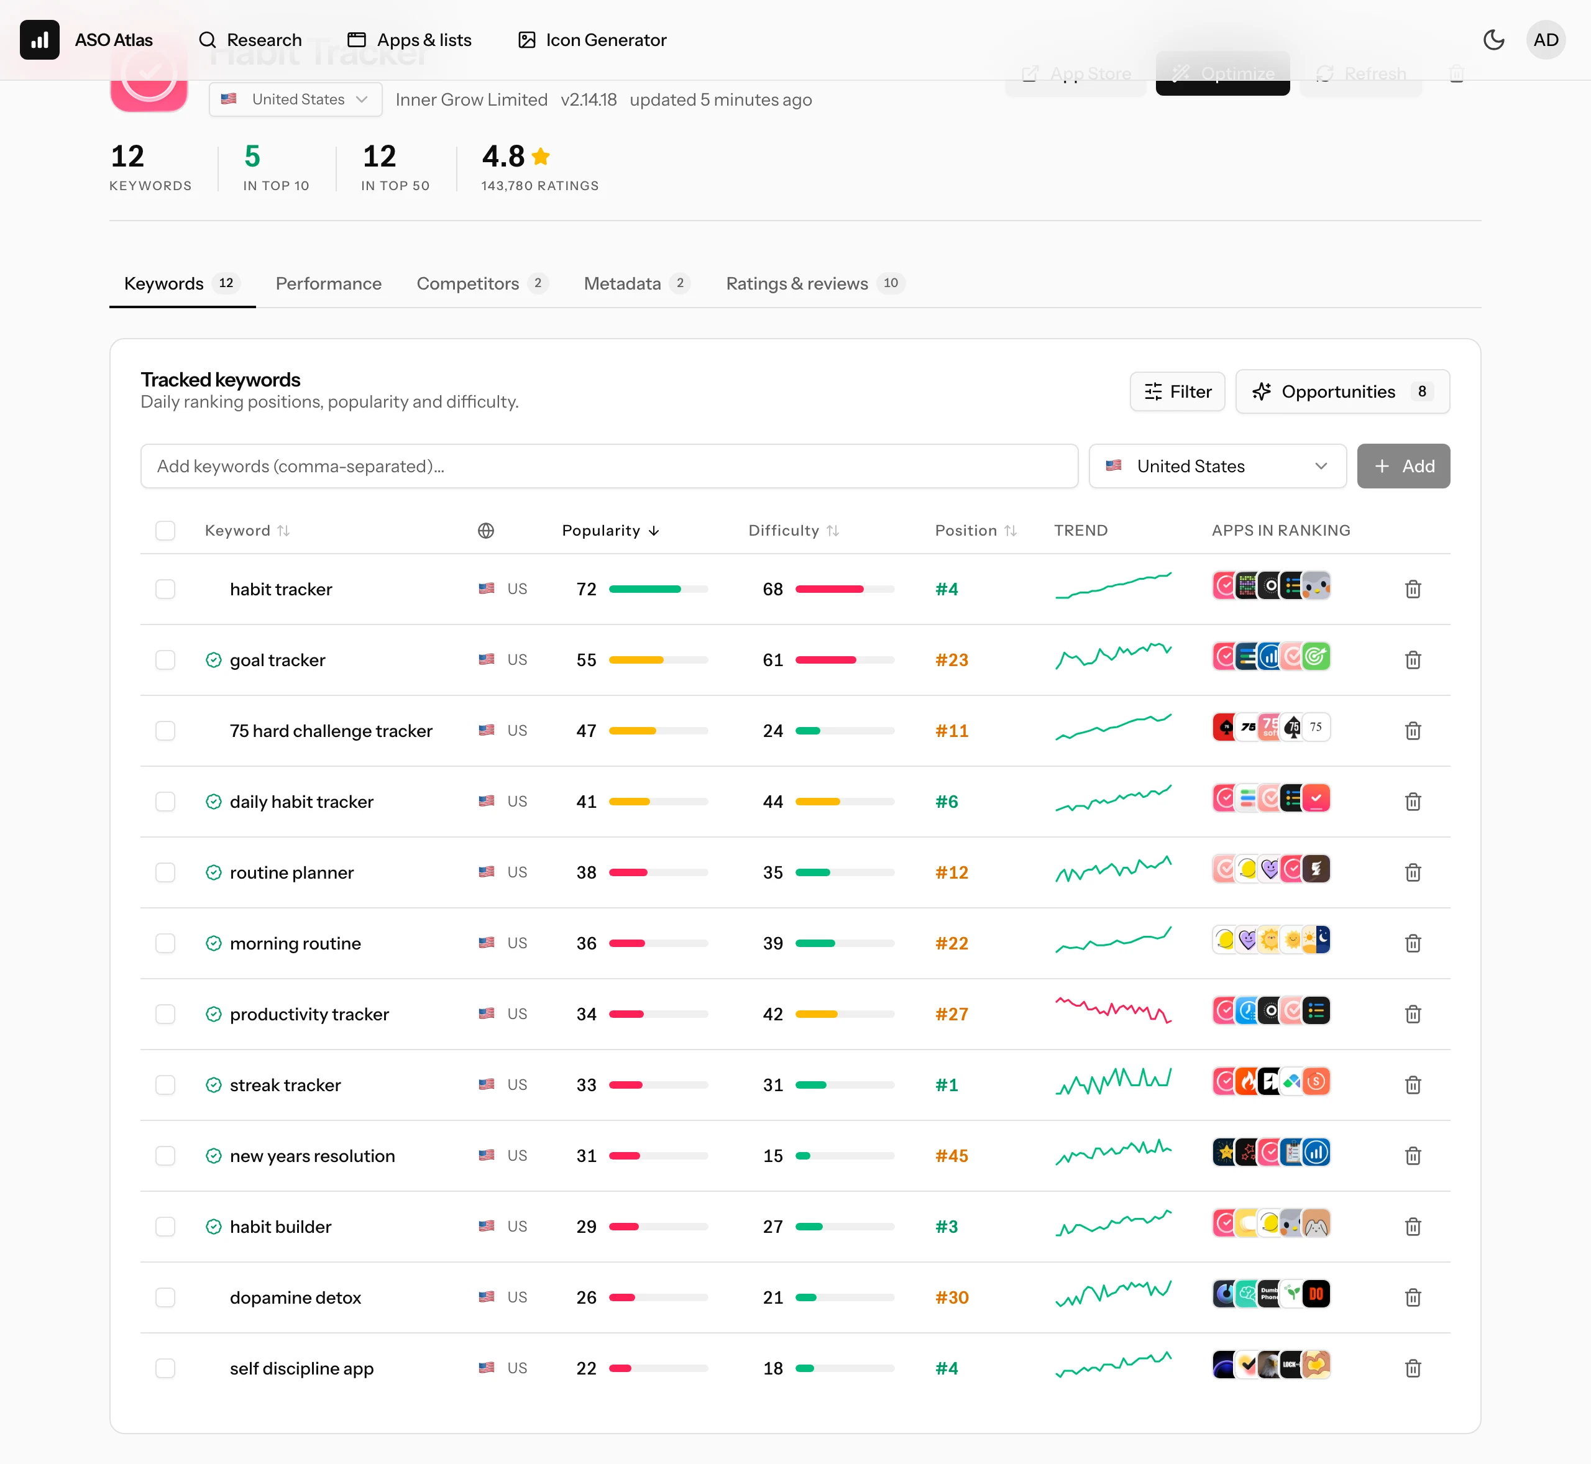Delete the goal tracker keyword
This screenshot has height=1464, width=1591.
click(1413, 660)
